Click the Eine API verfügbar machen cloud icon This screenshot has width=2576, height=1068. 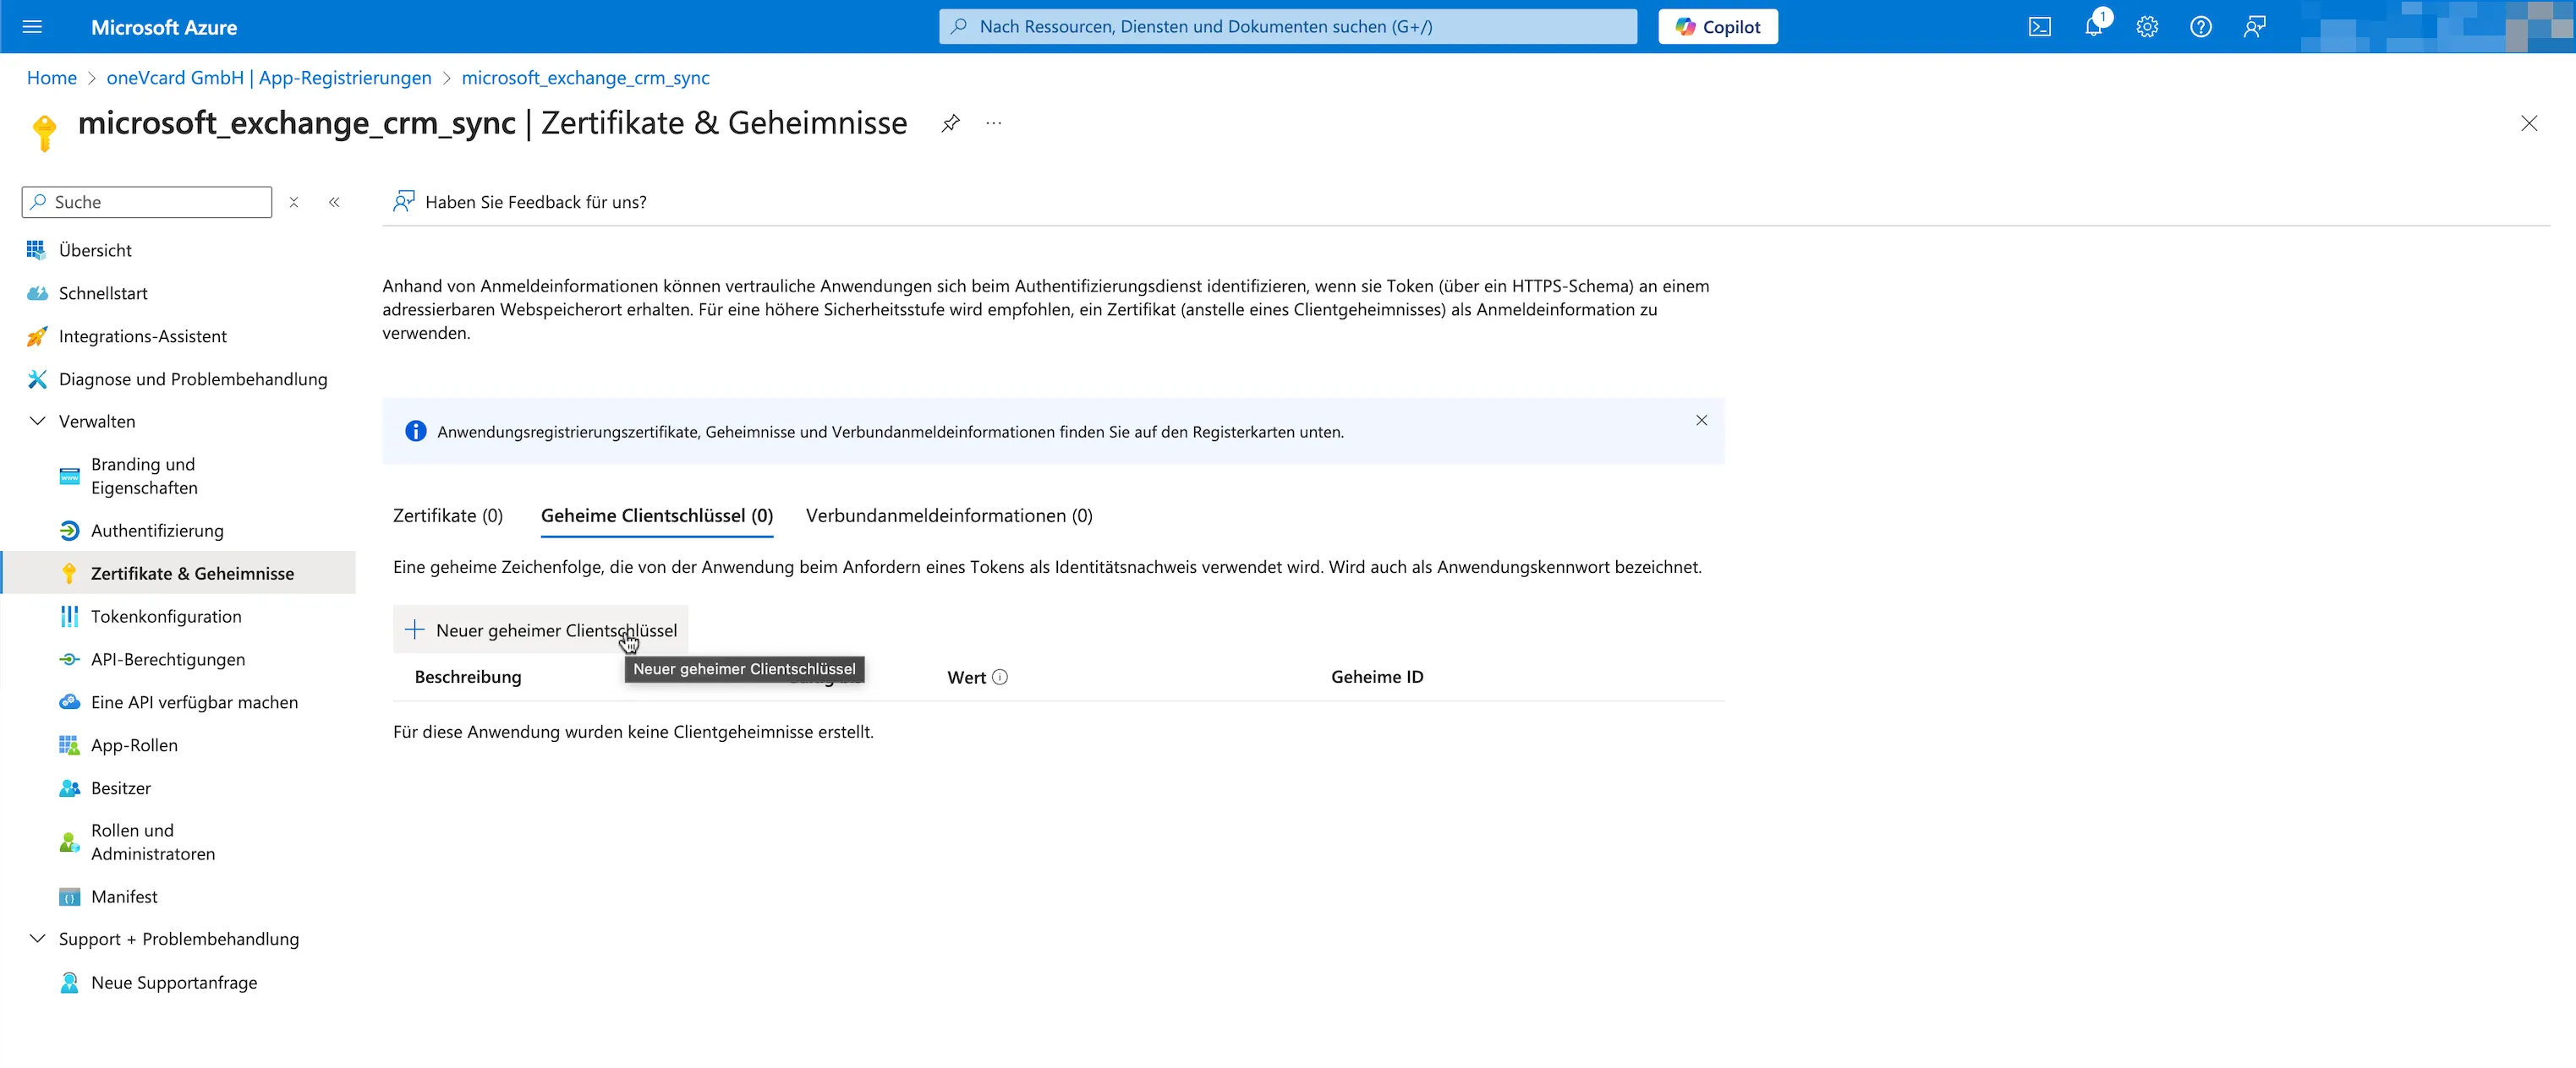69,702
